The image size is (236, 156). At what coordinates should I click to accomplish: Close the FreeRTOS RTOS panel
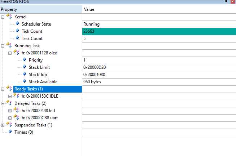click(232, 2)
